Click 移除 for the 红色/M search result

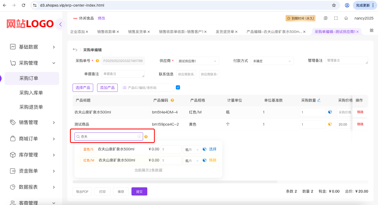coord(213,160)
